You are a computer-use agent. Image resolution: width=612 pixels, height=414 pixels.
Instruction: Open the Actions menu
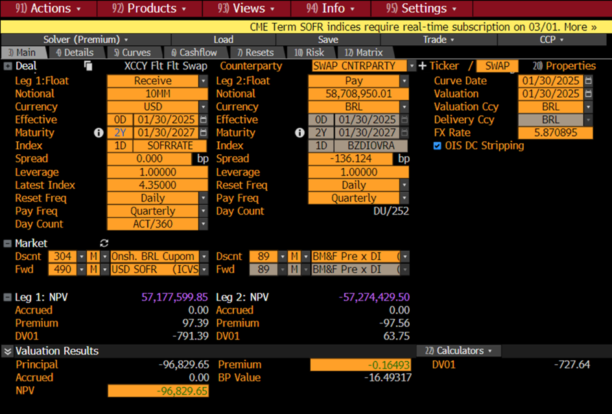tap(49, 8)
